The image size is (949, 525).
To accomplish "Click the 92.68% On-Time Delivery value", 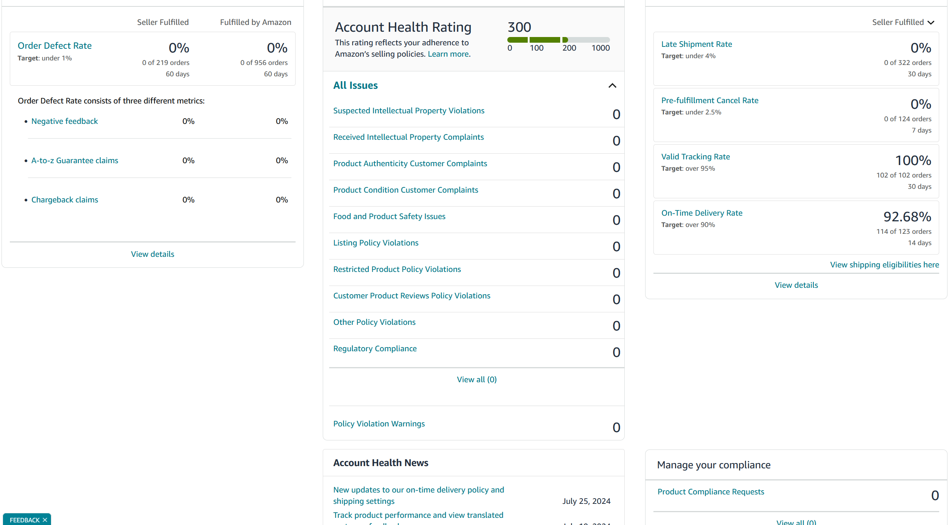I will pos(907,217).
